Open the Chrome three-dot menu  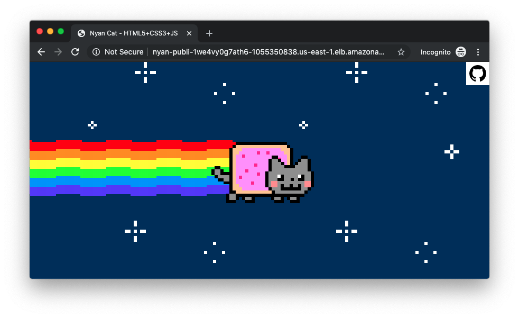click(x=478, y=52)
